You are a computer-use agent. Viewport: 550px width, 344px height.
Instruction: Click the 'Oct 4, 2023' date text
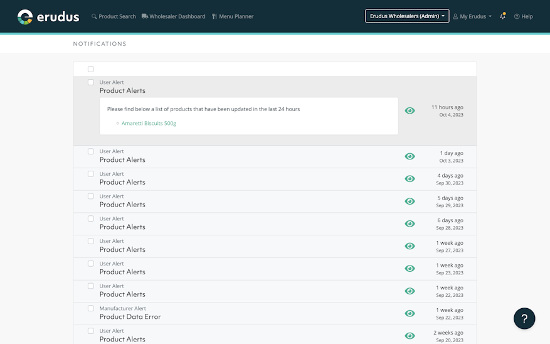[x=451, y=115]
